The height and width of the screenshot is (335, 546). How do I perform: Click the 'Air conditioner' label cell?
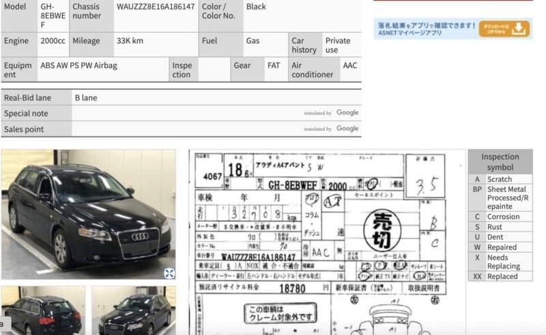314,70
